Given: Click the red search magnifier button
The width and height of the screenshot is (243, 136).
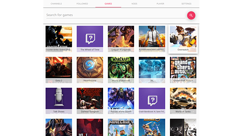Looking at the screenshot, I should click(x=191, y=15).
